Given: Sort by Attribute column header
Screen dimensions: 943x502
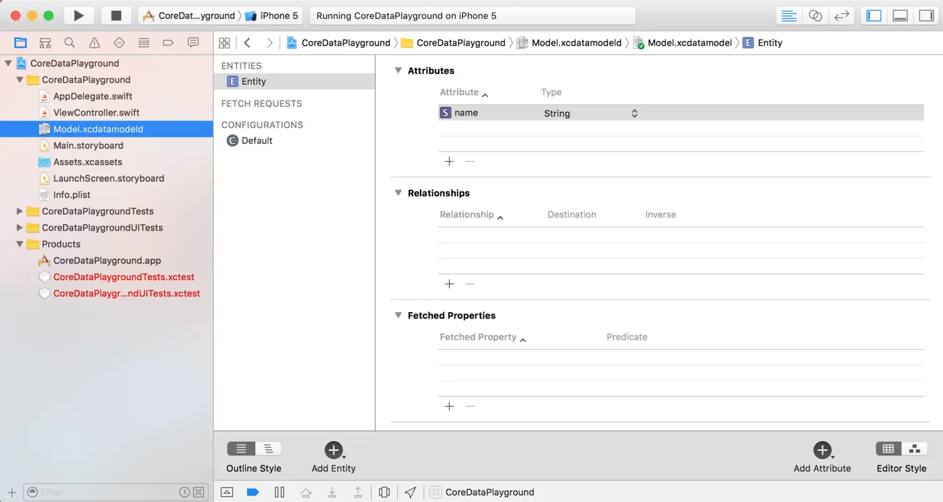Looking at the screenshot, I should coord(464,92).
